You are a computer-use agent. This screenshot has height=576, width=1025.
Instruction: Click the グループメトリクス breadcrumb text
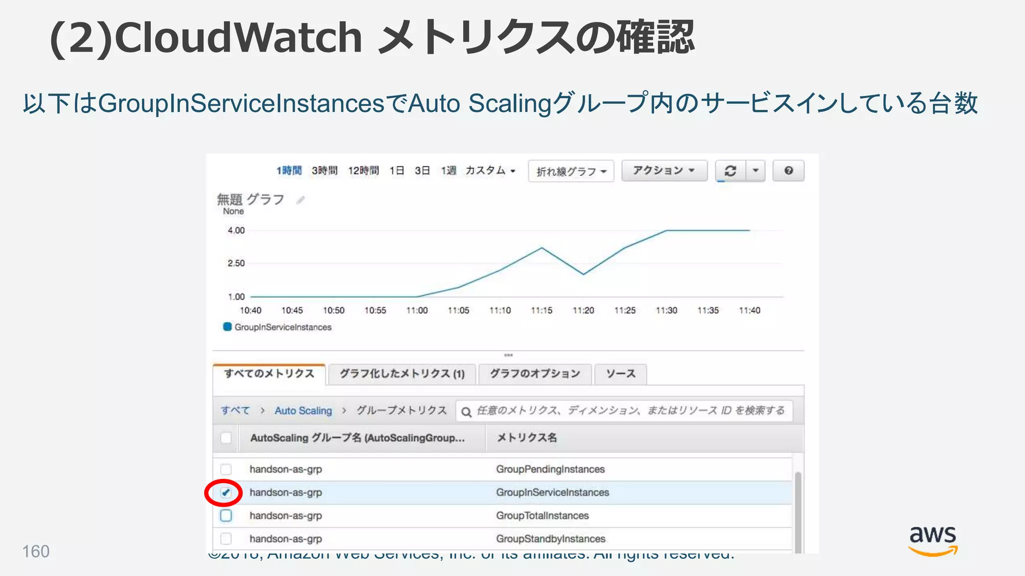(x=401, y=410)
